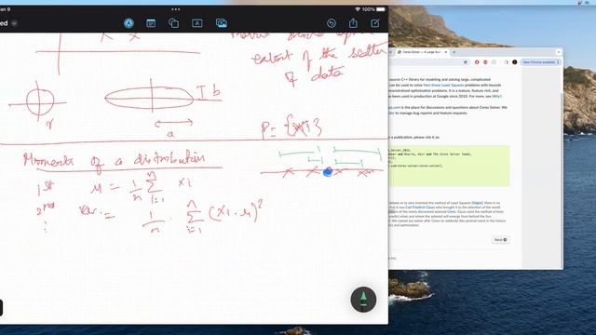Open the second red extension icon in Chrome
Screen dimensions: 596x335
pos(485,62)
